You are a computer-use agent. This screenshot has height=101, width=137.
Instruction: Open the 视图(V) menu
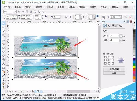click(x=28, y=7)
